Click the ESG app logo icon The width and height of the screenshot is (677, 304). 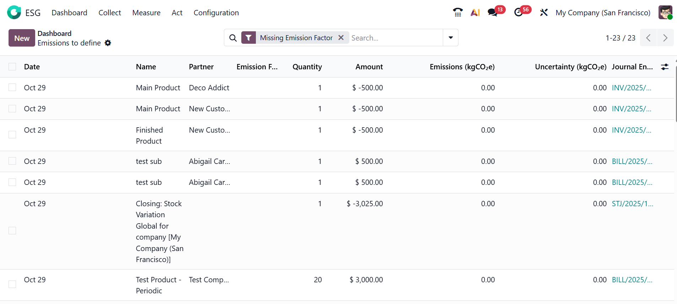14,12
